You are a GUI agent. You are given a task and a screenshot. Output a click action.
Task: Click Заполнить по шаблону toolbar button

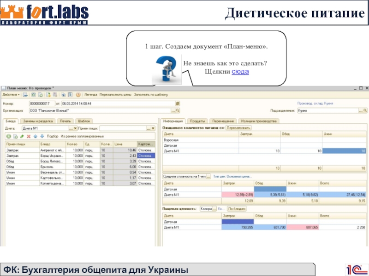coord(151,95)
